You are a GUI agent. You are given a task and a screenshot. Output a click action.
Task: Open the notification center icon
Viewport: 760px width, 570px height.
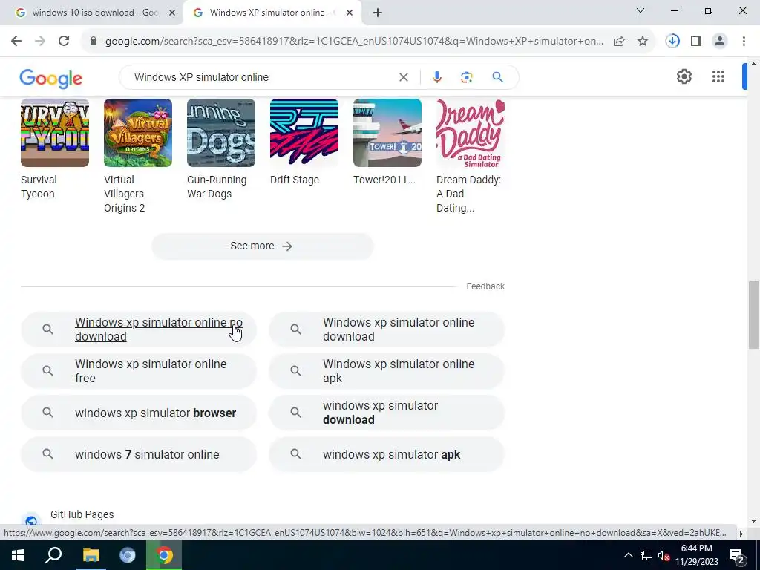point(737,555)
